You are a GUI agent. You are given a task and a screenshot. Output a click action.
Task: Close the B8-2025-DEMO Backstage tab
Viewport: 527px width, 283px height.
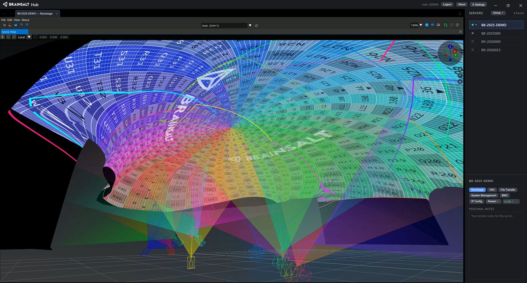[57, 13]
